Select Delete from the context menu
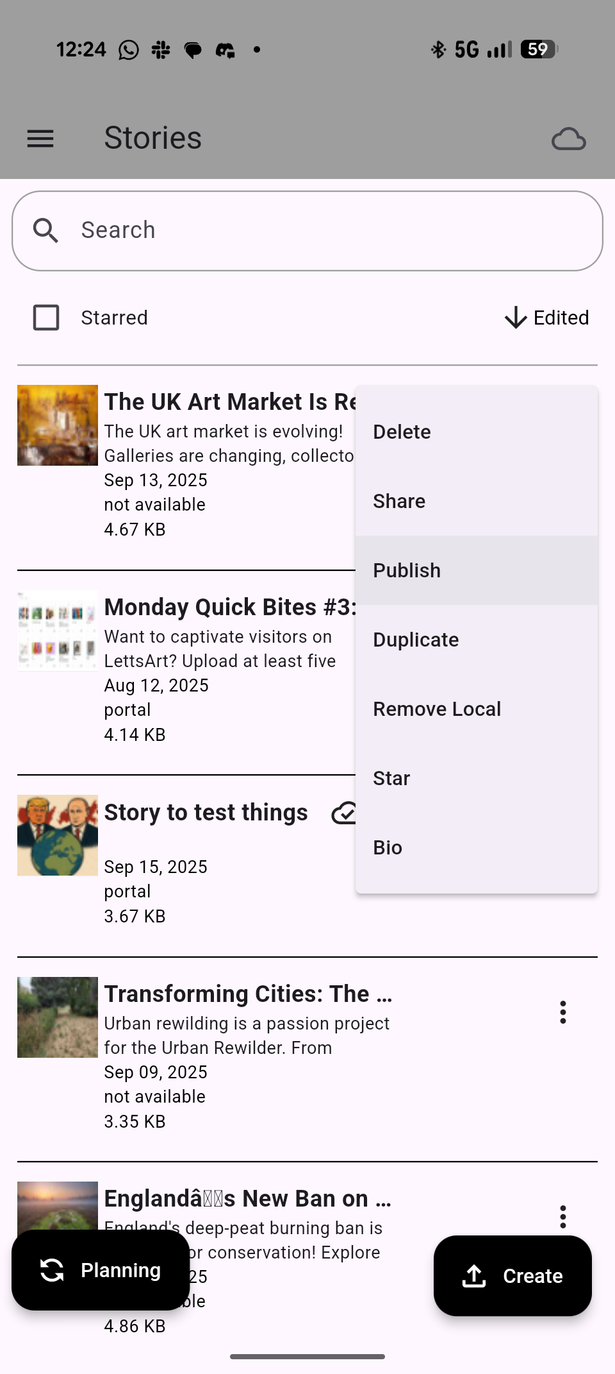Image resolution: width=615 pixels, height=1374 pixels. [402, 432]
